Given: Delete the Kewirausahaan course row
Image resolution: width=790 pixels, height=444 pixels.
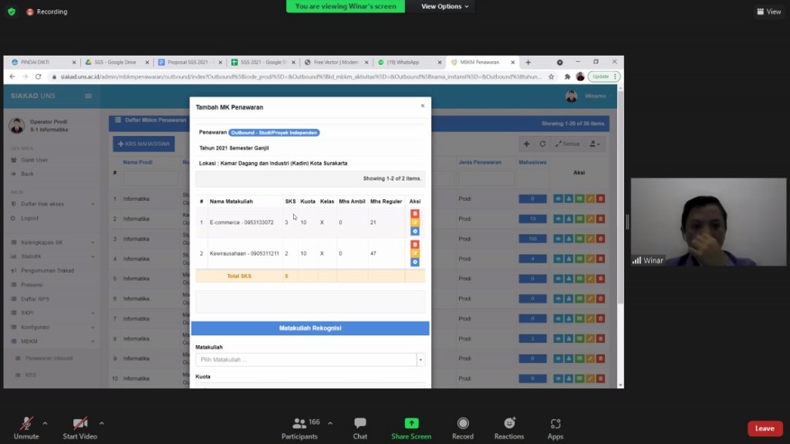Looking at the screenshot, I should [x=415, y=244].
